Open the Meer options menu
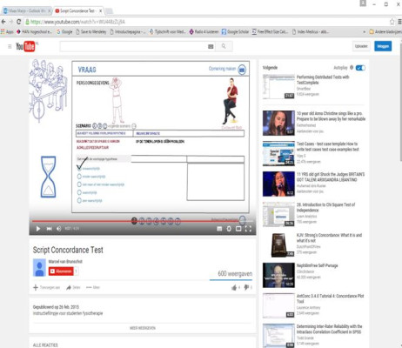Image resolution: width=402 pixels, height=348 pixels. (x=93, y=287)
